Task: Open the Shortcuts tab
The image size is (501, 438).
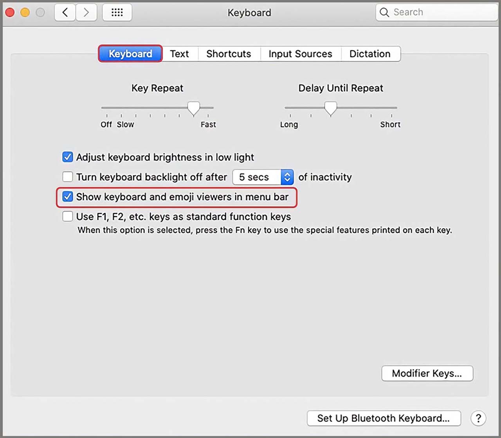Action: coord(229,54)
